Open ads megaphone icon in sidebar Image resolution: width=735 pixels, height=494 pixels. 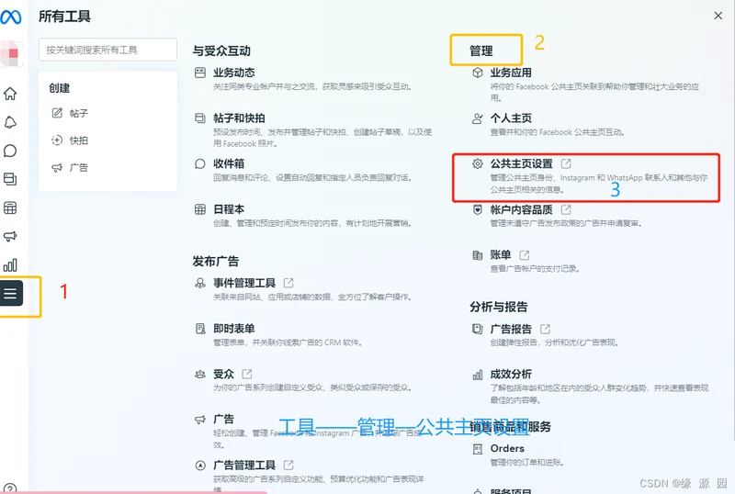10,236
